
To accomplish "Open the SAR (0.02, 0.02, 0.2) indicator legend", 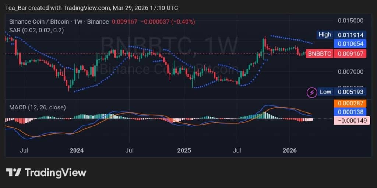I will pos(36,30).
